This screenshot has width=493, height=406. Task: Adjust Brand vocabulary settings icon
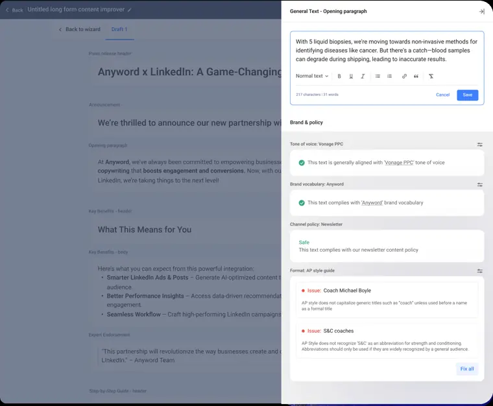(480, 185)
